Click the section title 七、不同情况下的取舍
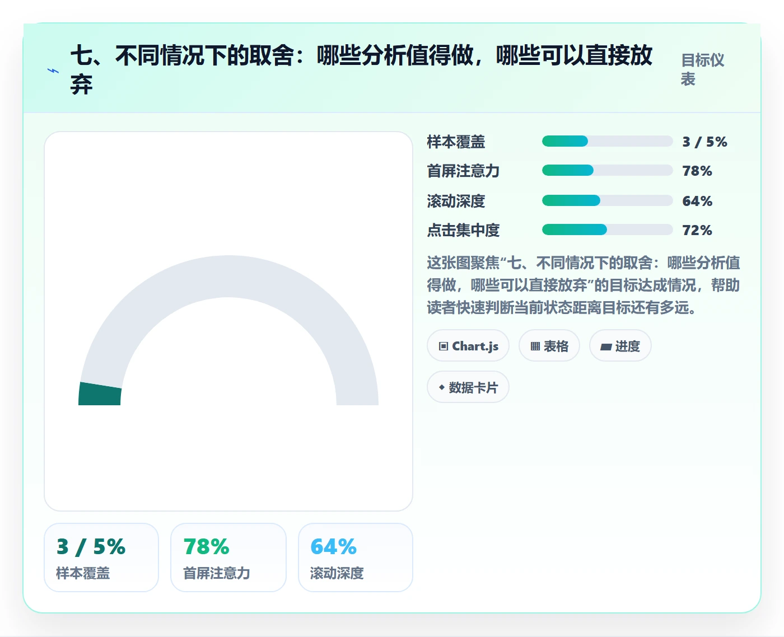The image size is (784, 637). 362,70
